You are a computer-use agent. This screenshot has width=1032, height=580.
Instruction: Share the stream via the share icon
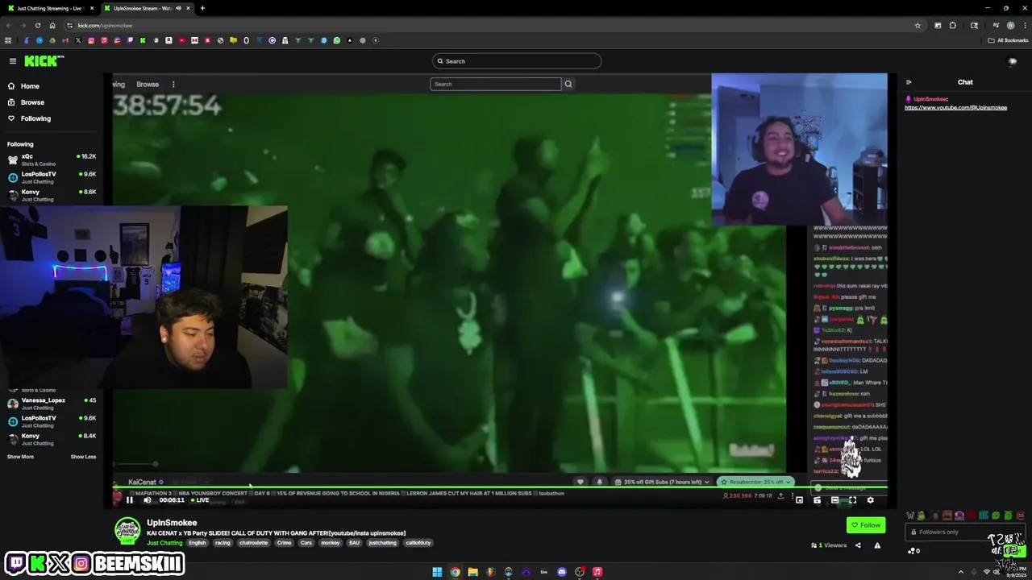point(858,545)
